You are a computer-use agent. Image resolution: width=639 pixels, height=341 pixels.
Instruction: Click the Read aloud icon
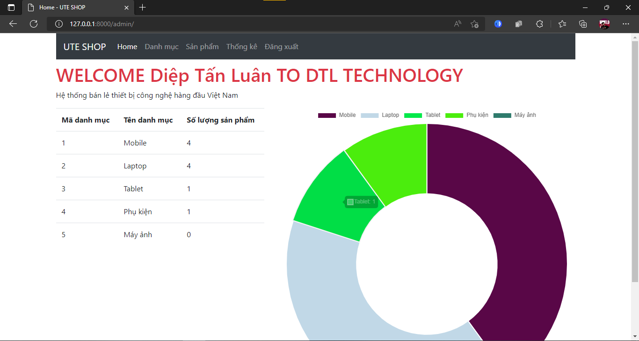point(457,24)
